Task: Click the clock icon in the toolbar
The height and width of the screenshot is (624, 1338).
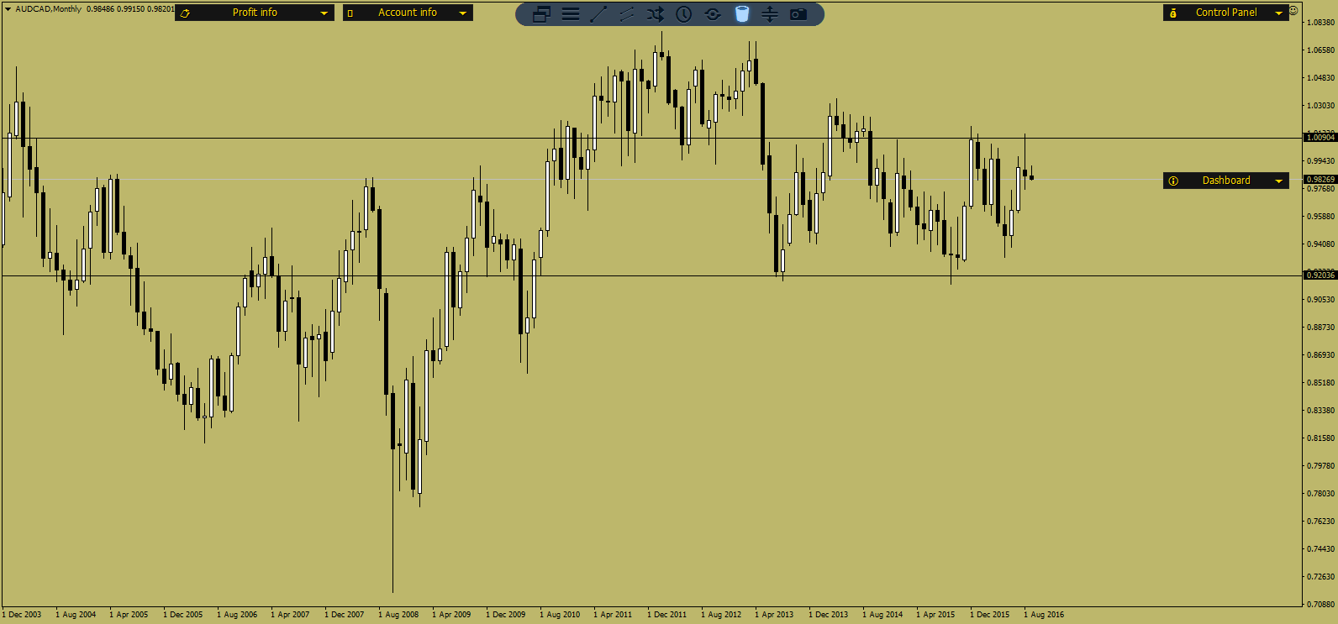Action: (x=684, y=14)
